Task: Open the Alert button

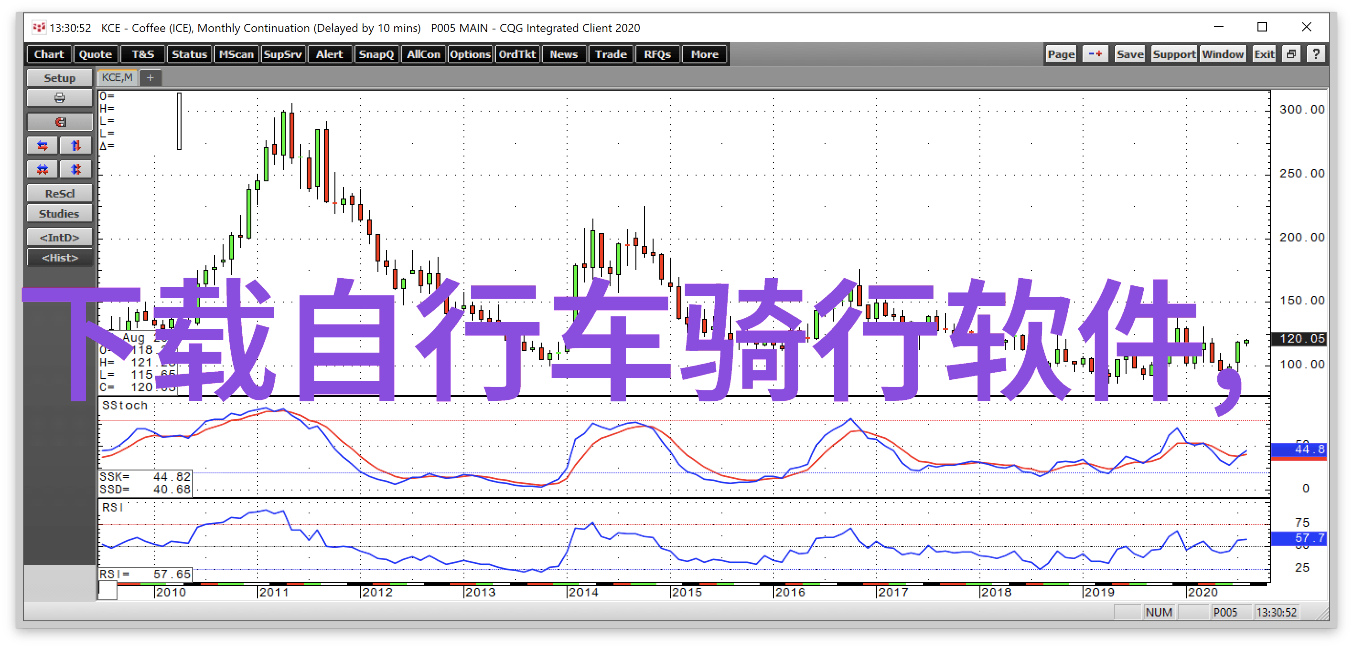Action: click(329, 54)
